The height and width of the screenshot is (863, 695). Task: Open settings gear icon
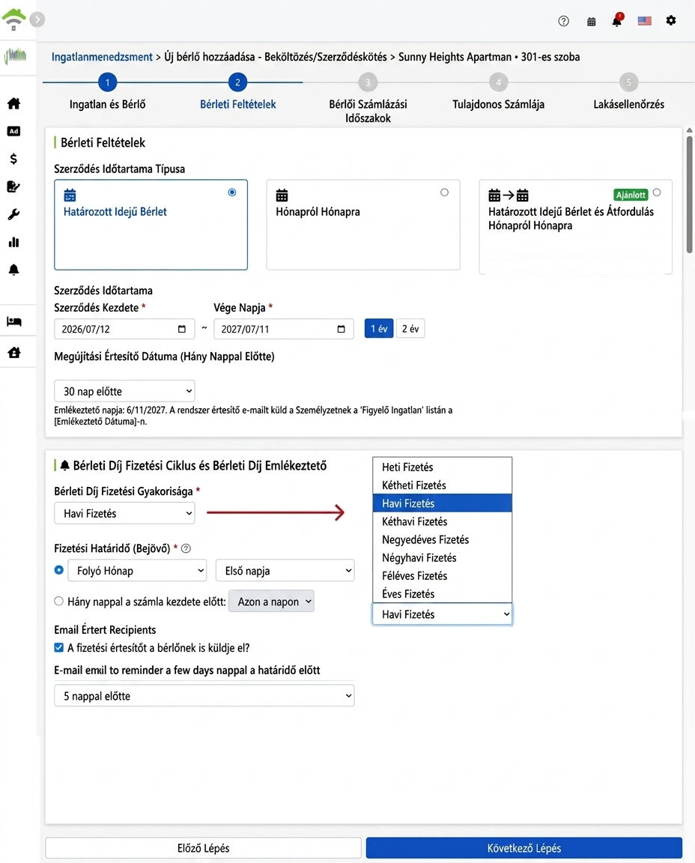point(671,20)
